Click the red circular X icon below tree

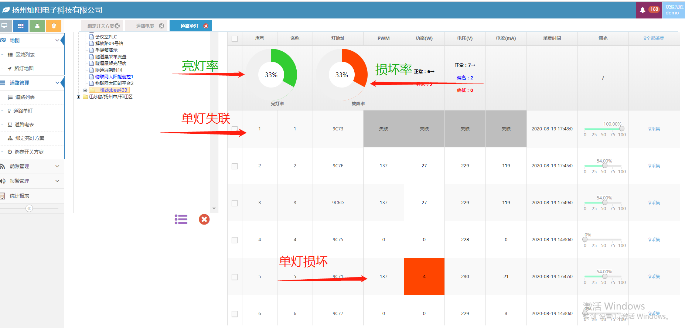[x=204, y=219]
